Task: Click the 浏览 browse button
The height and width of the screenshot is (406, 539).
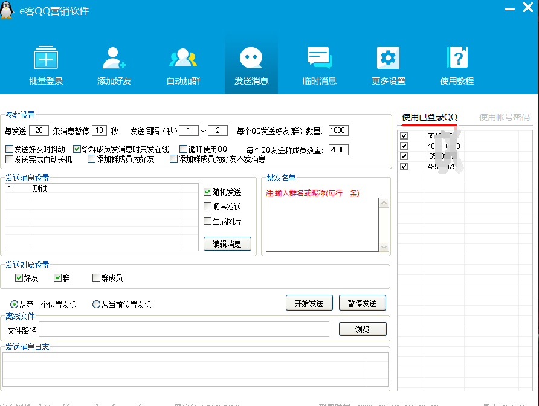Action: pyautogui.click(x=363, y=329)
